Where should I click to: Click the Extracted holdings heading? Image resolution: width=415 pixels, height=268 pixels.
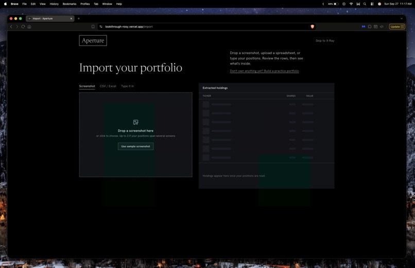tap(215, 88)
